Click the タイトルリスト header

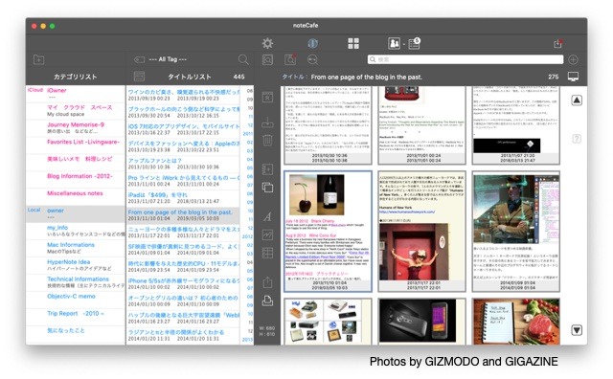[190, 77]
